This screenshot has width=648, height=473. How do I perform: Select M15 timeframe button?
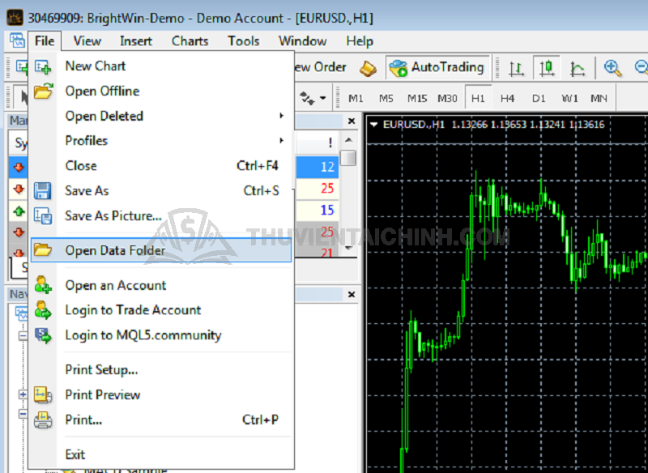(x=417, y=98)
